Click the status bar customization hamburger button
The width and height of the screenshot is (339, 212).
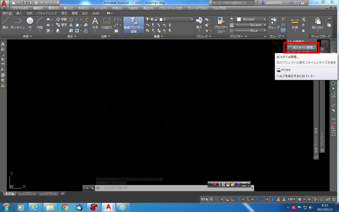point(334,199)
